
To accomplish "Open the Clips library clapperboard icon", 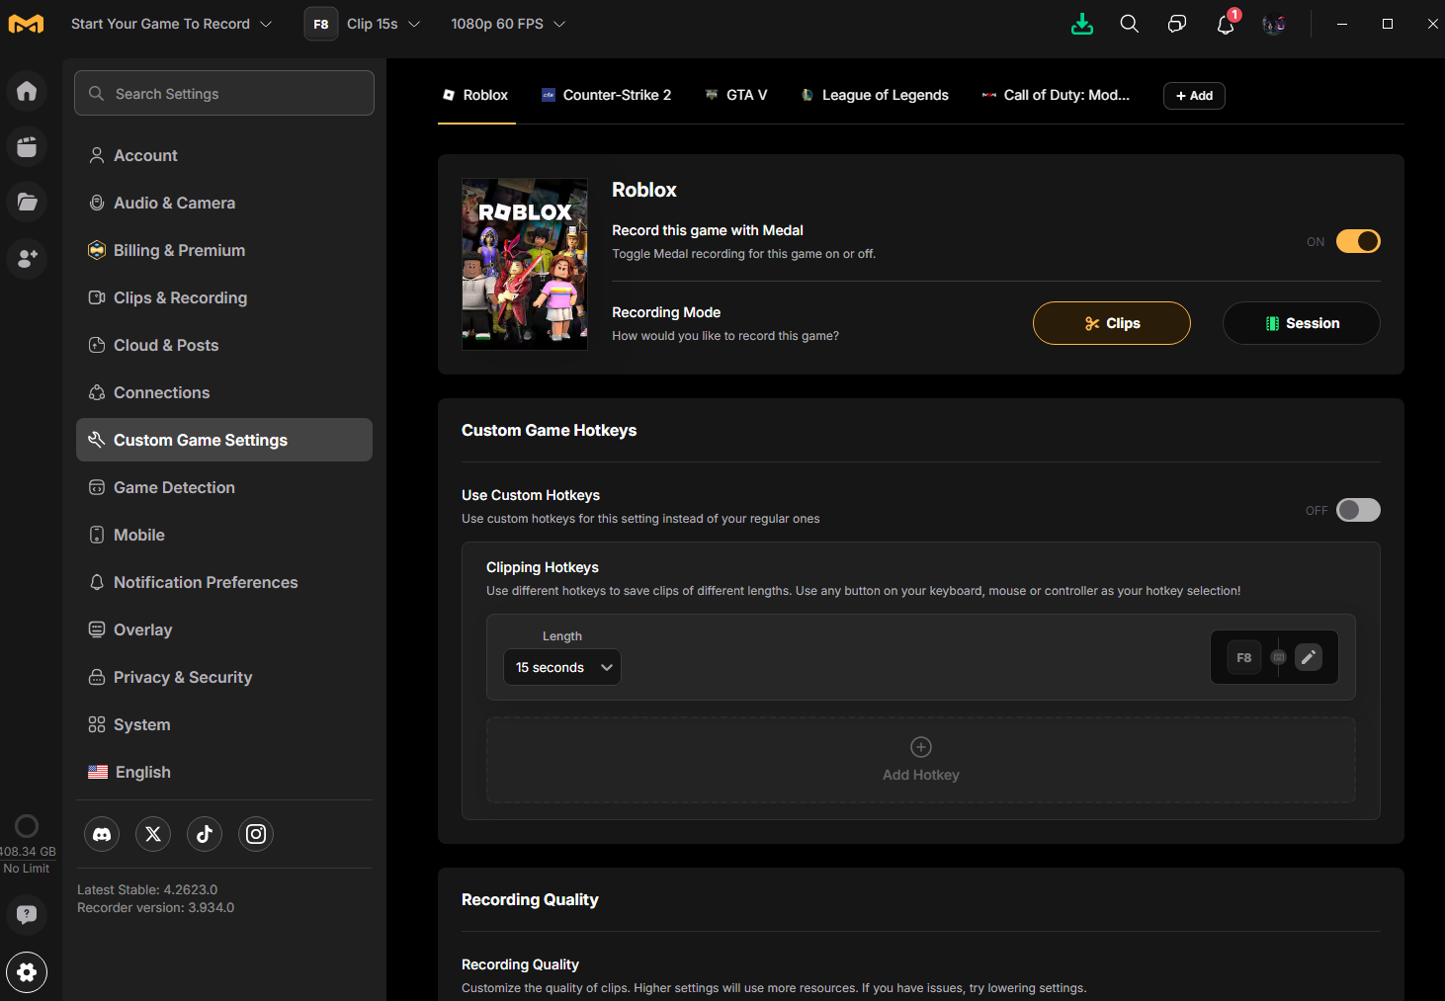I will coord(27,146).
